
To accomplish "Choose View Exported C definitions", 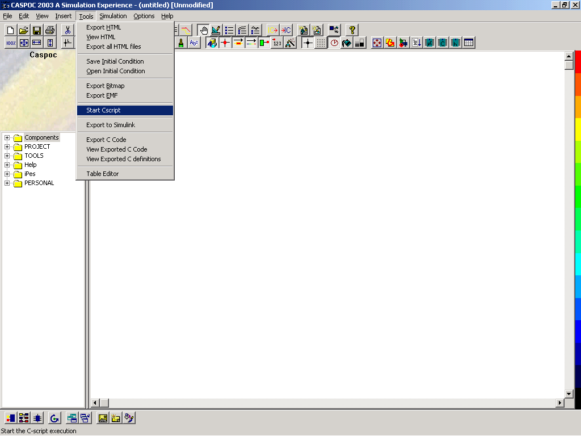I will point(125,159).
